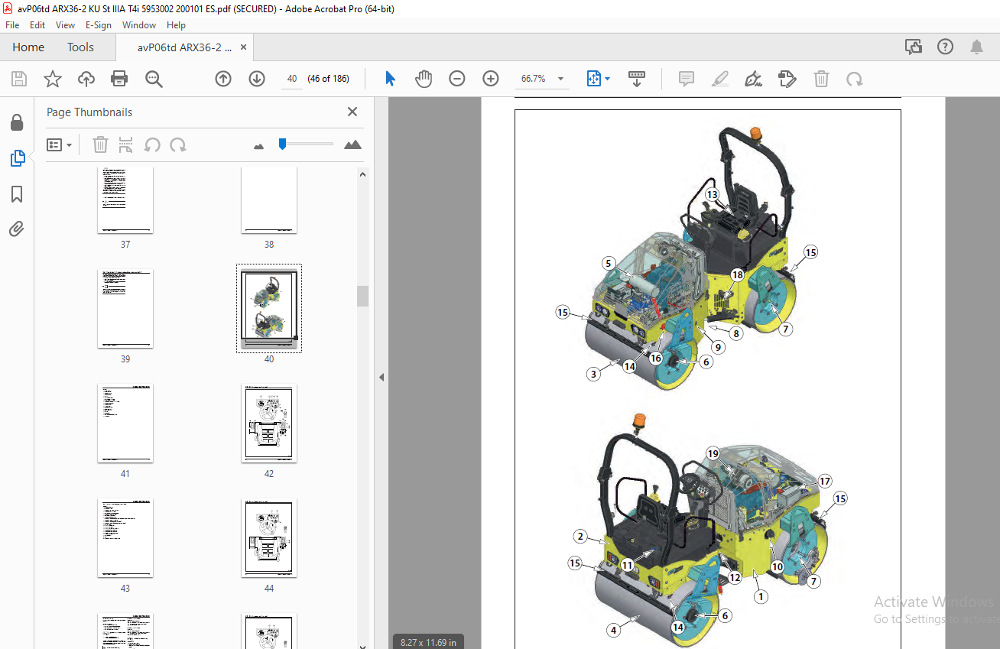Click the fit page view icon
1000x649 pixels.
click(x=594, y=79)
